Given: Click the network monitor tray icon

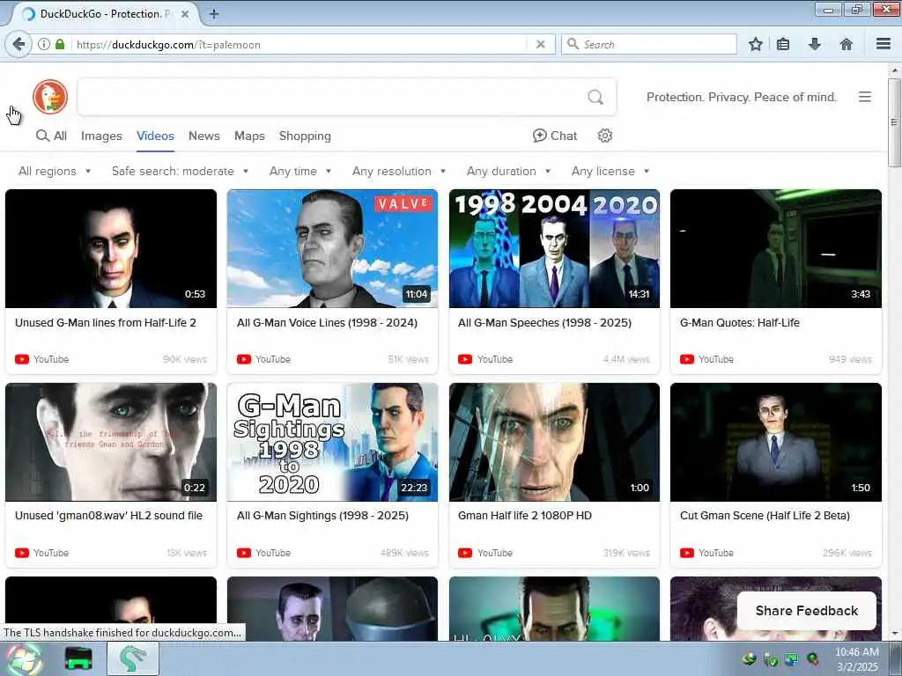Looking at the screenshot, I should tap(792, 659).
